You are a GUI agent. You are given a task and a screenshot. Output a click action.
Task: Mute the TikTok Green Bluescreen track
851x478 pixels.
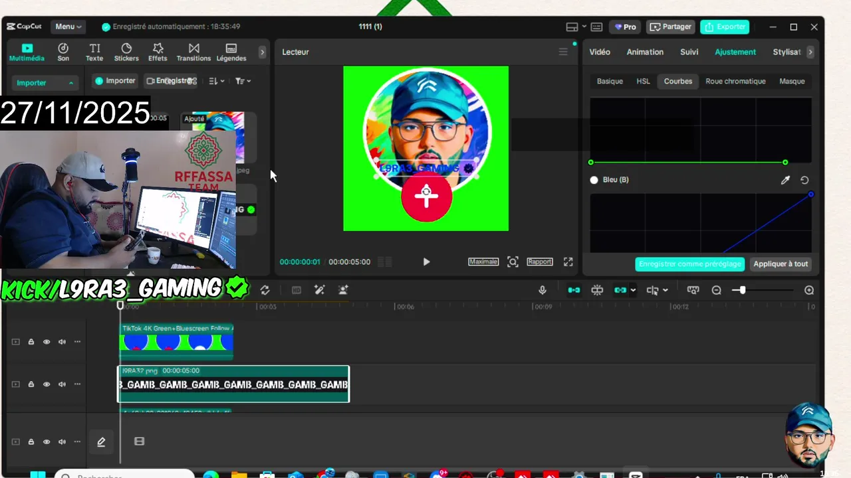(62, 342)
